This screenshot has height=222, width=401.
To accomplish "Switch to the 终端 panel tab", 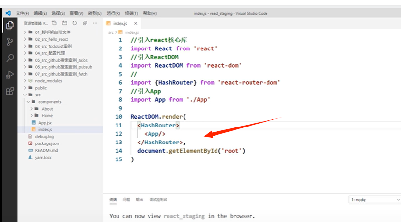I will [113, 200].
